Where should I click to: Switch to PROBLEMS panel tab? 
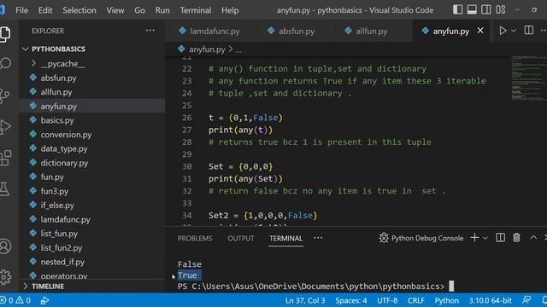[x=195, y=238]
